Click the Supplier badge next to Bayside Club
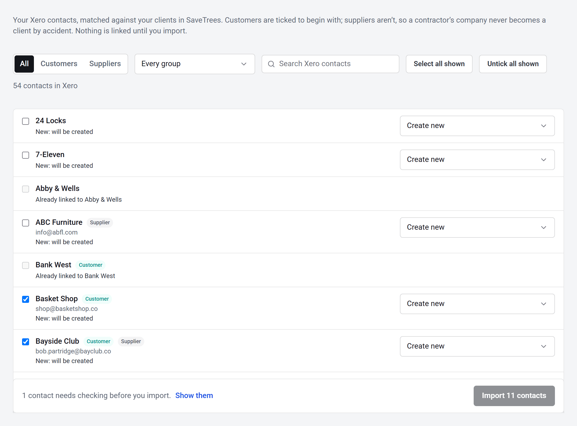Screen dimensions: 577x426 tap(131, 342)
